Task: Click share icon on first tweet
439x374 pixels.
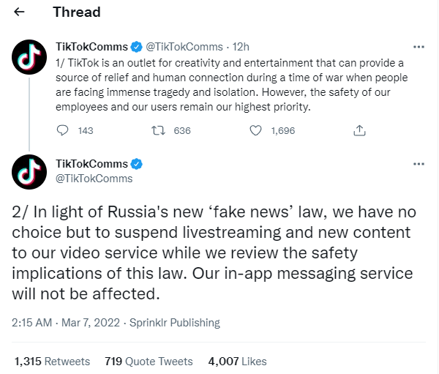Action: (359, 130)
